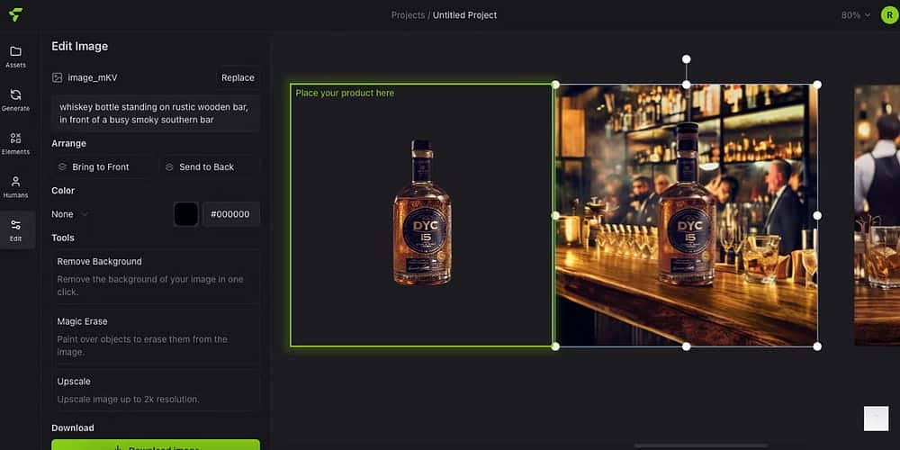Click the right-middle handle of bar image
Viewport: 900px width, 450px height.
click(817, 215)
